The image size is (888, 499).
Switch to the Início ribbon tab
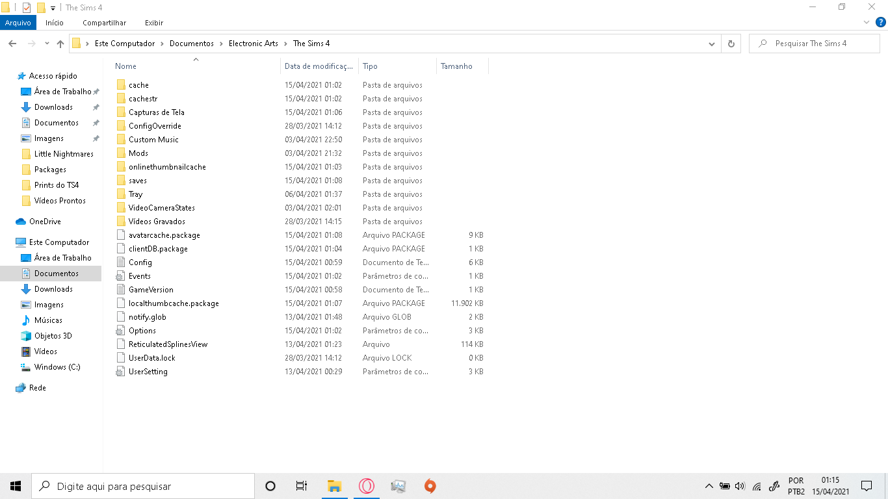[55, 23]
